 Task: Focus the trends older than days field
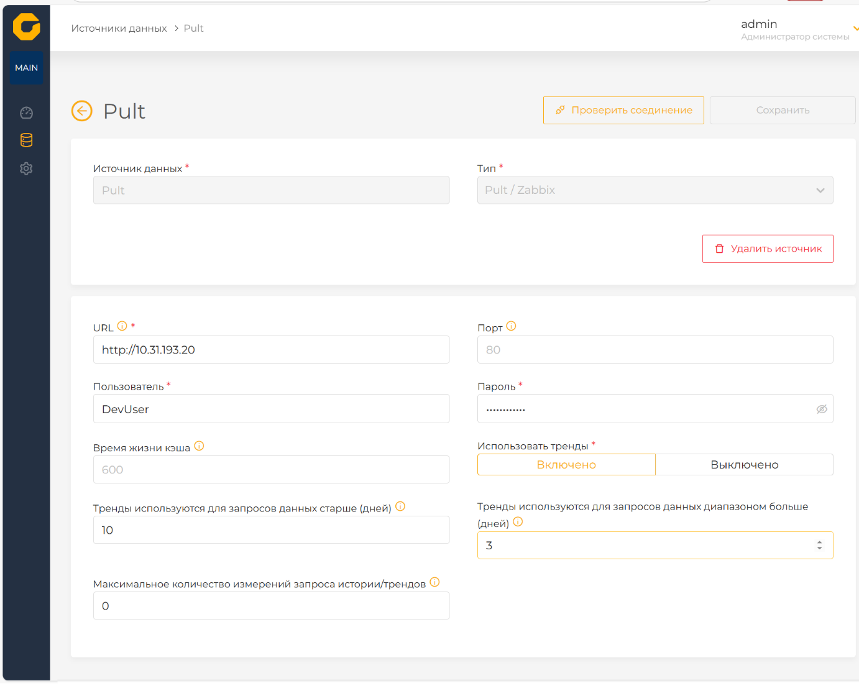271,530
